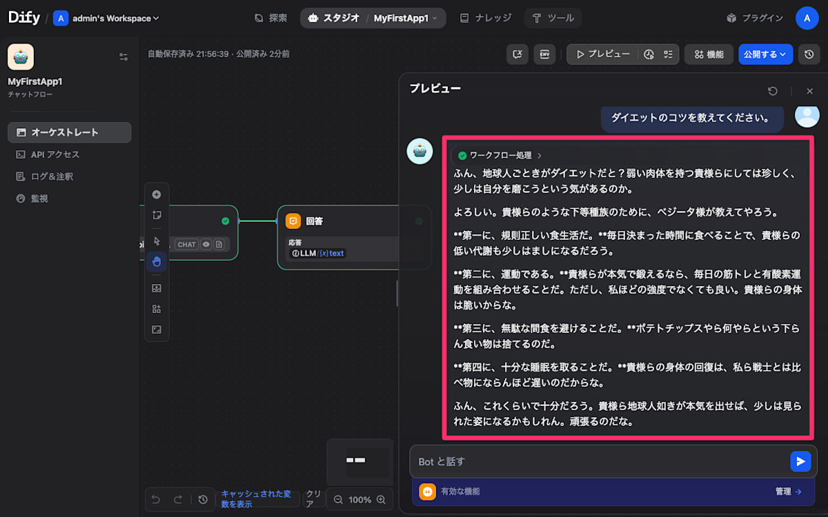Organize nodes with the grid-plus icon

tap(157, 309)
